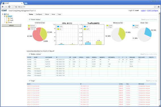Click the Used legend swatch in Memory chart
The image size is (161, 107).
click(x=107, y=25)
